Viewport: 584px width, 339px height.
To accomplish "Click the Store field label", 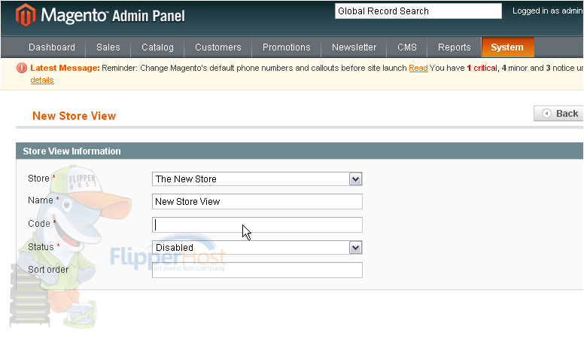I will point(38,179).
